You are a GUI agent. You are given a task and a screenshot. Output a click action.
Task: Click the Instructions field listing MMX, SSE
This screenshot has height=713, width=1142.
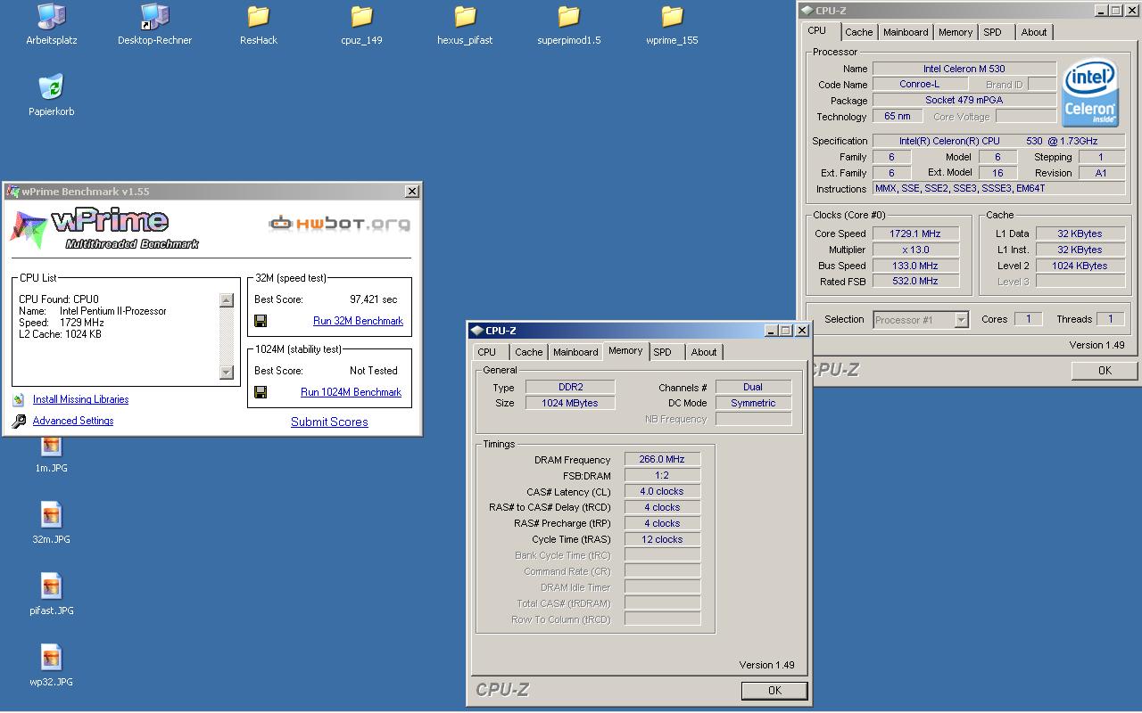click(998, 189)
